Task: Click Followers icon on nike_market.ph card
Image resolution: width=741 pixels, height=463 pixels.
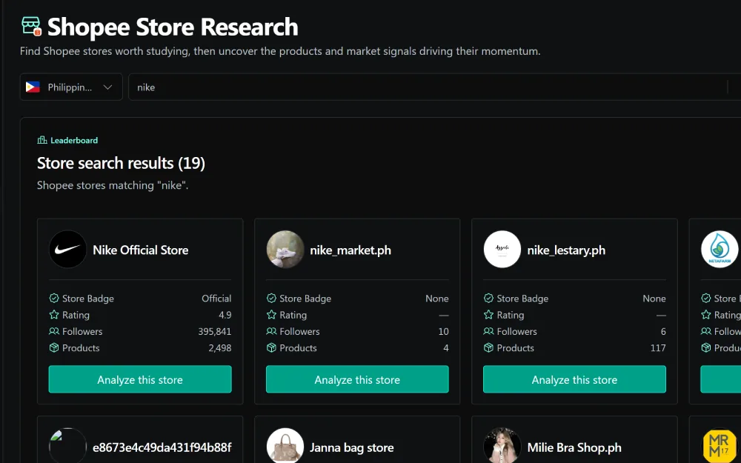Action: pyautogui.click(x=271, y=331)
